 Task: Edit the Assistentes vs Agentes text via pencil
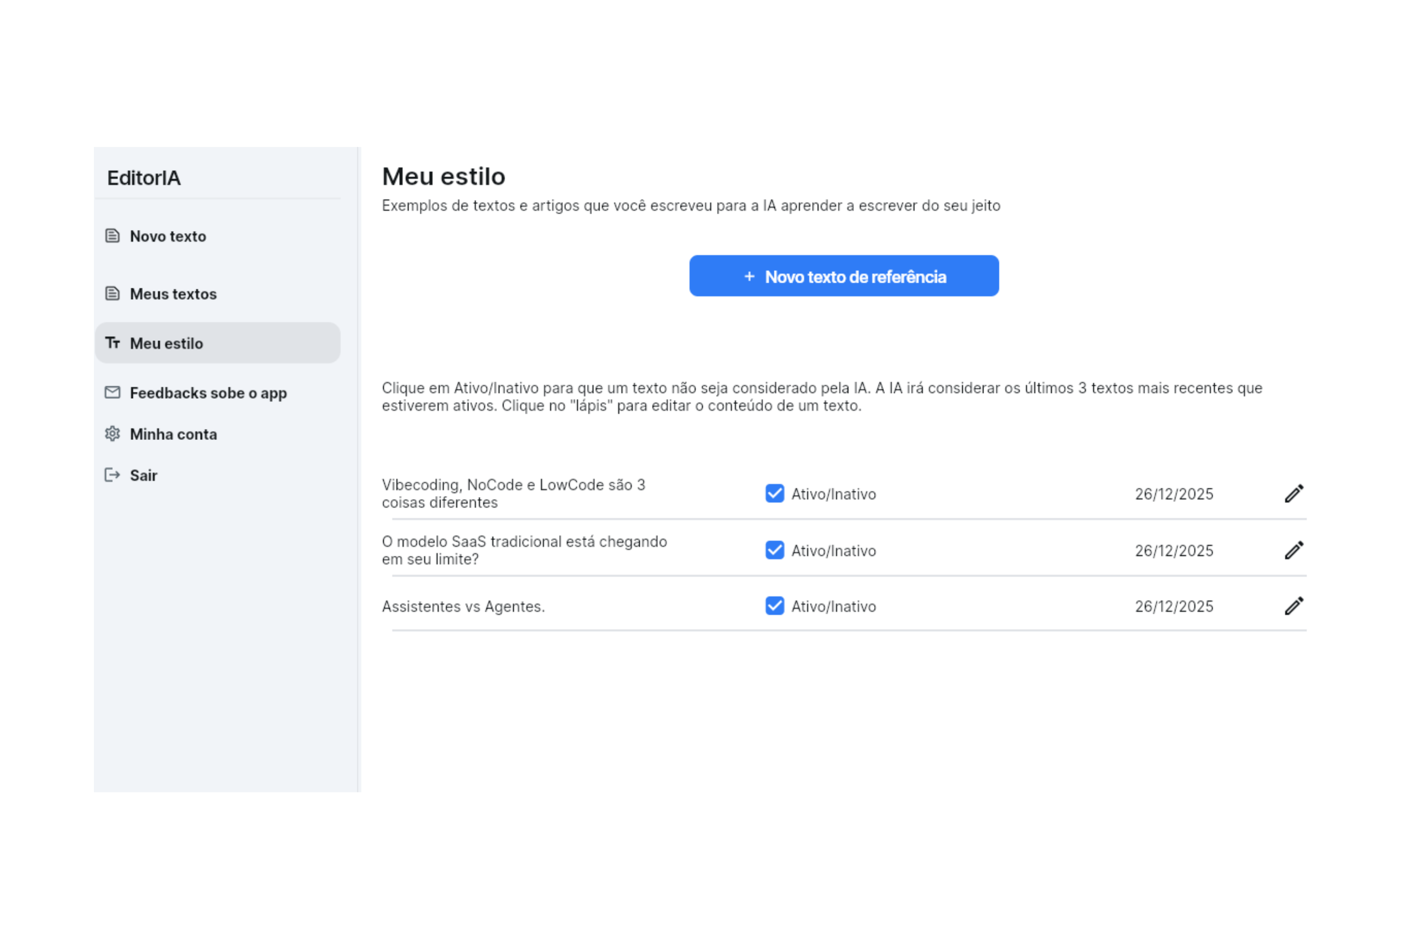[x=1293, y=606]
